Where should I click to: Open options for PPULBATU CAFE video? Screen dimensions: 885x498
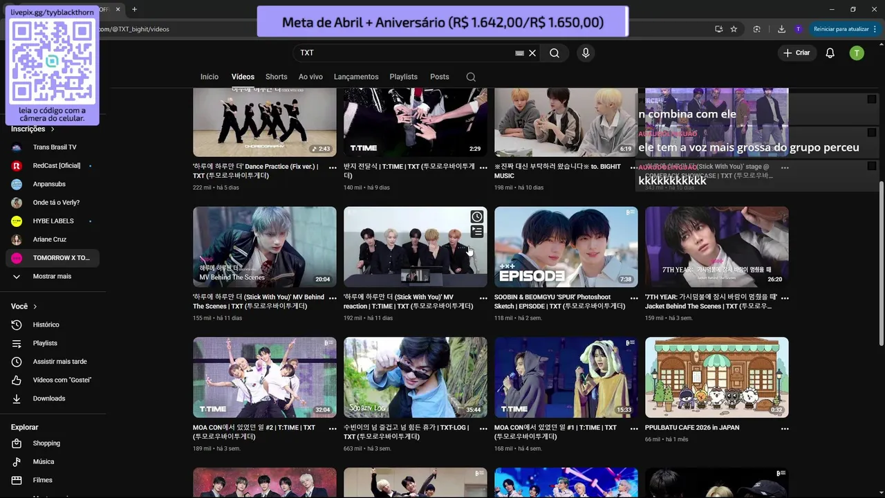pos(785,429)
